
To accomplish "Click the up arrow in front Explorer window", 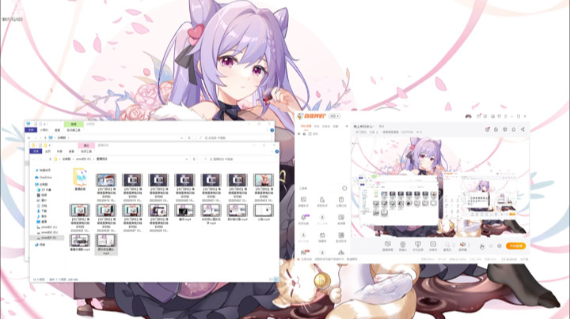I will pyautogui.click(x=50, y=159).
